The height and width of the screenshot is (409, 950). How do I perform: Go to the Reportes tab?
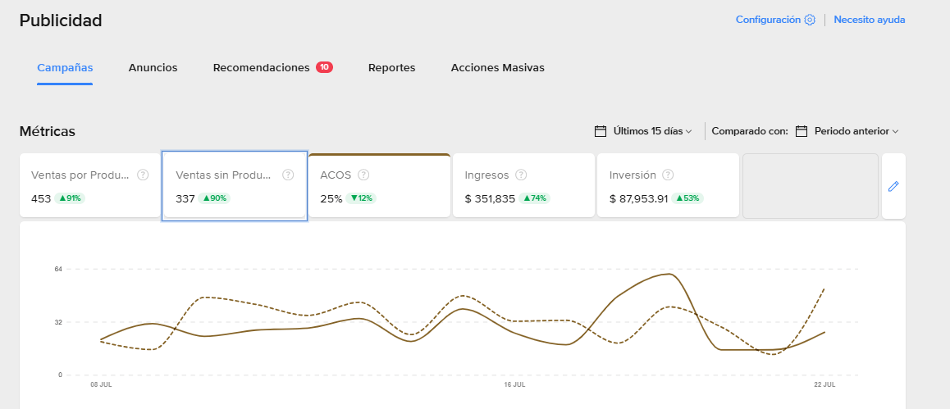[391, 68]
